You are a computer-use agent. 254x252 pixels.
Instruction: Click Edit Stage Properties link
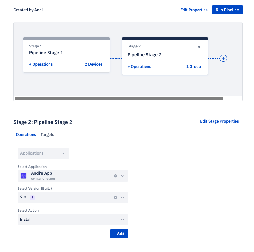(220, 121)
